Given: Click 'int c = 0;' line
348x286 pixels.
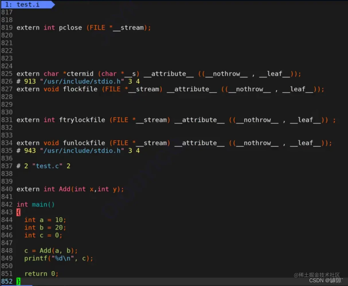Looking at the screenshot, I should click(43, 235).
